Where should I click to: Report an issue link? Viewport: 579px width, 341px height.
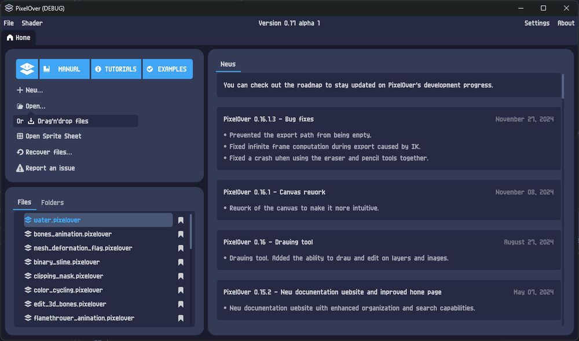tap(45, 168)
